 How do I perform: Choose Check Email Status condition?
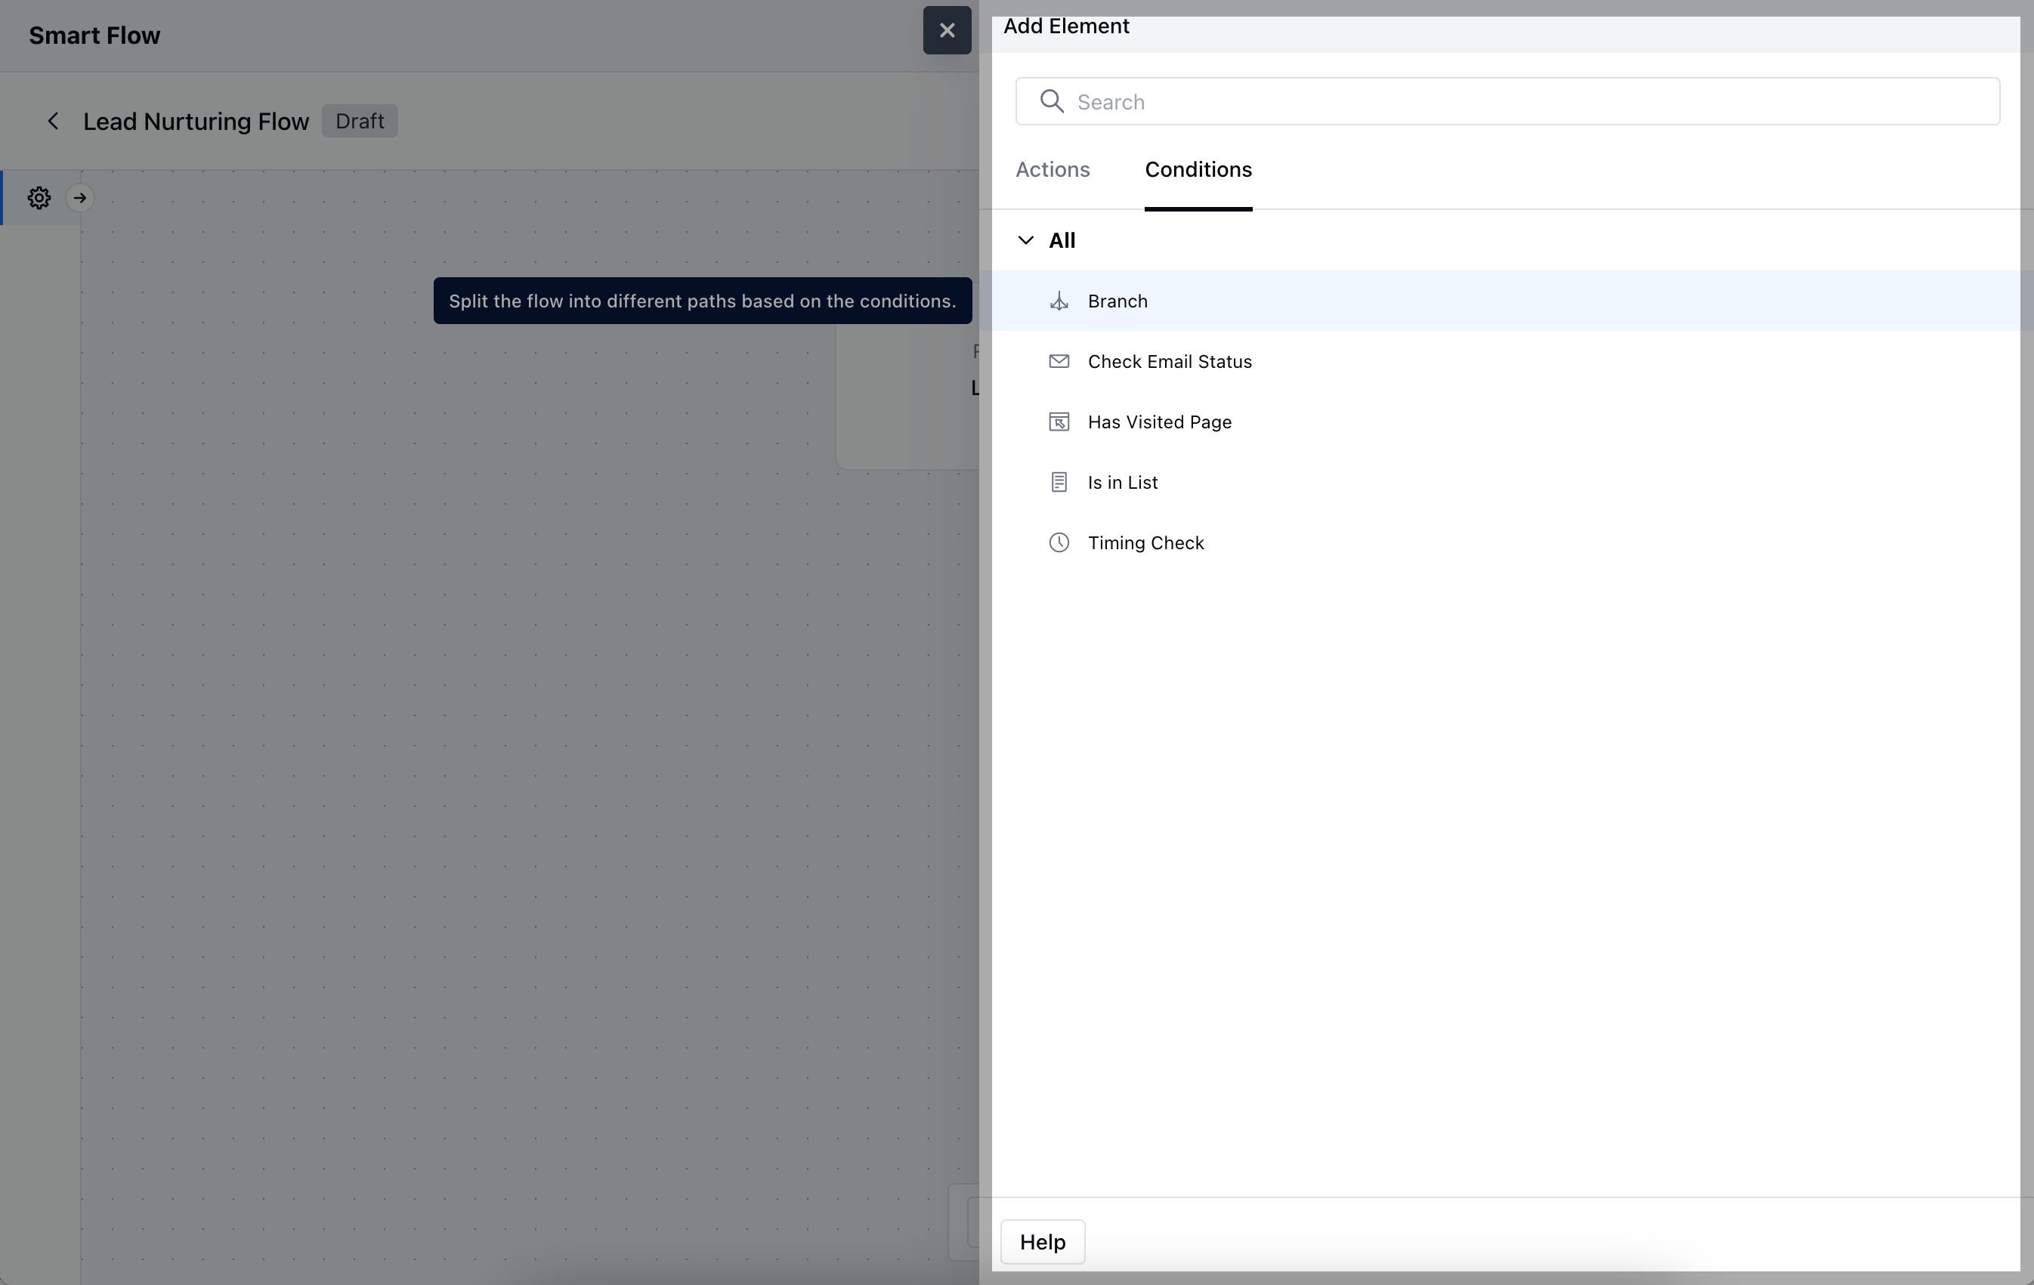(x=1169, y=361)
